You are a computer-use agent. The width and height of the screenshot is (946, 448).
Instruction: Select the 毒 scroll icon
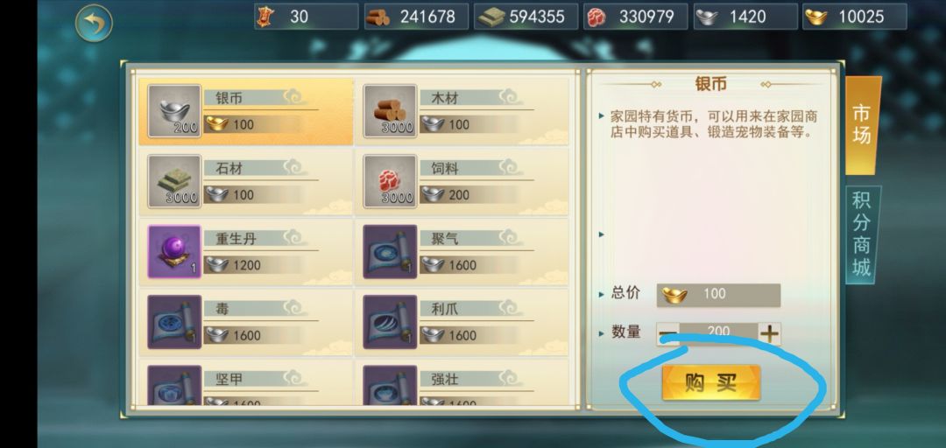click(x=174, y=322)
